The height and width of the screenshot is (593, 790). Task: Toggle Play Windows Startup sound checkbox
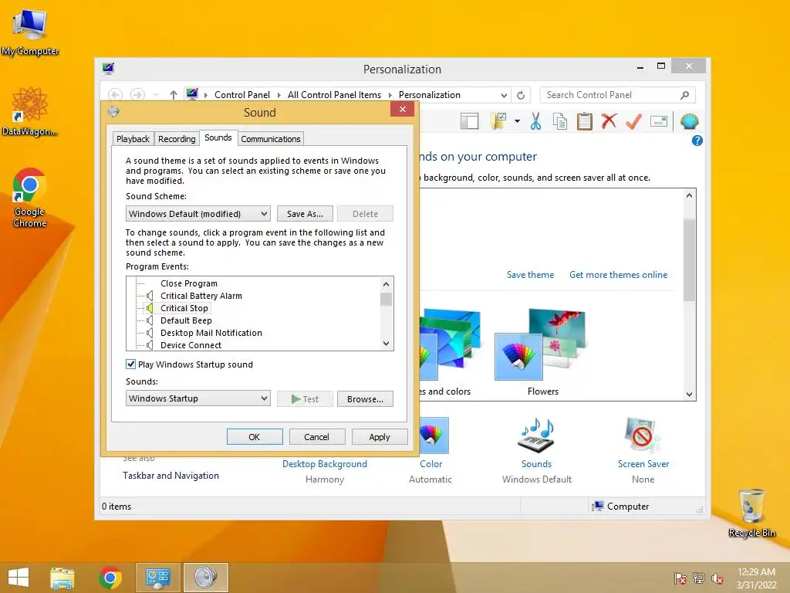pyautogui.click(x=130, y=364)
